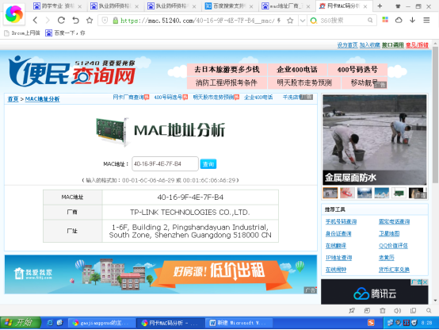The image size is (439, 330).
Task: Switch to the mac地址厂商 tab
Action: tap(286, 6)
